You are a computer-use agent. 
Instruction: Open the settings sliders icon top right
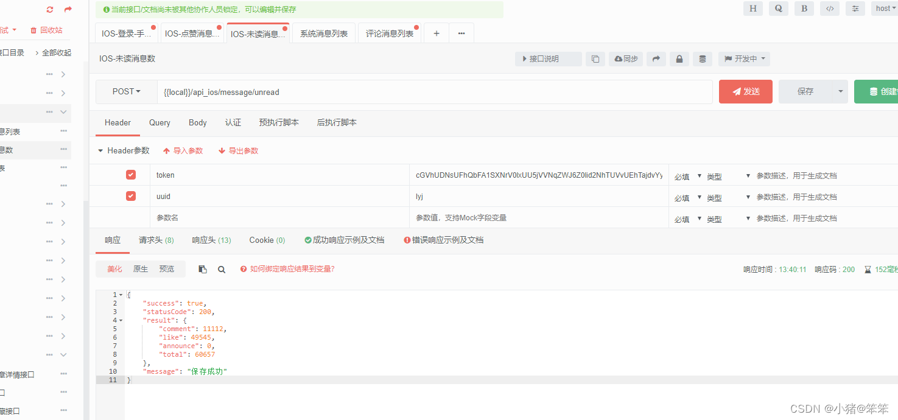coord(855,9)
